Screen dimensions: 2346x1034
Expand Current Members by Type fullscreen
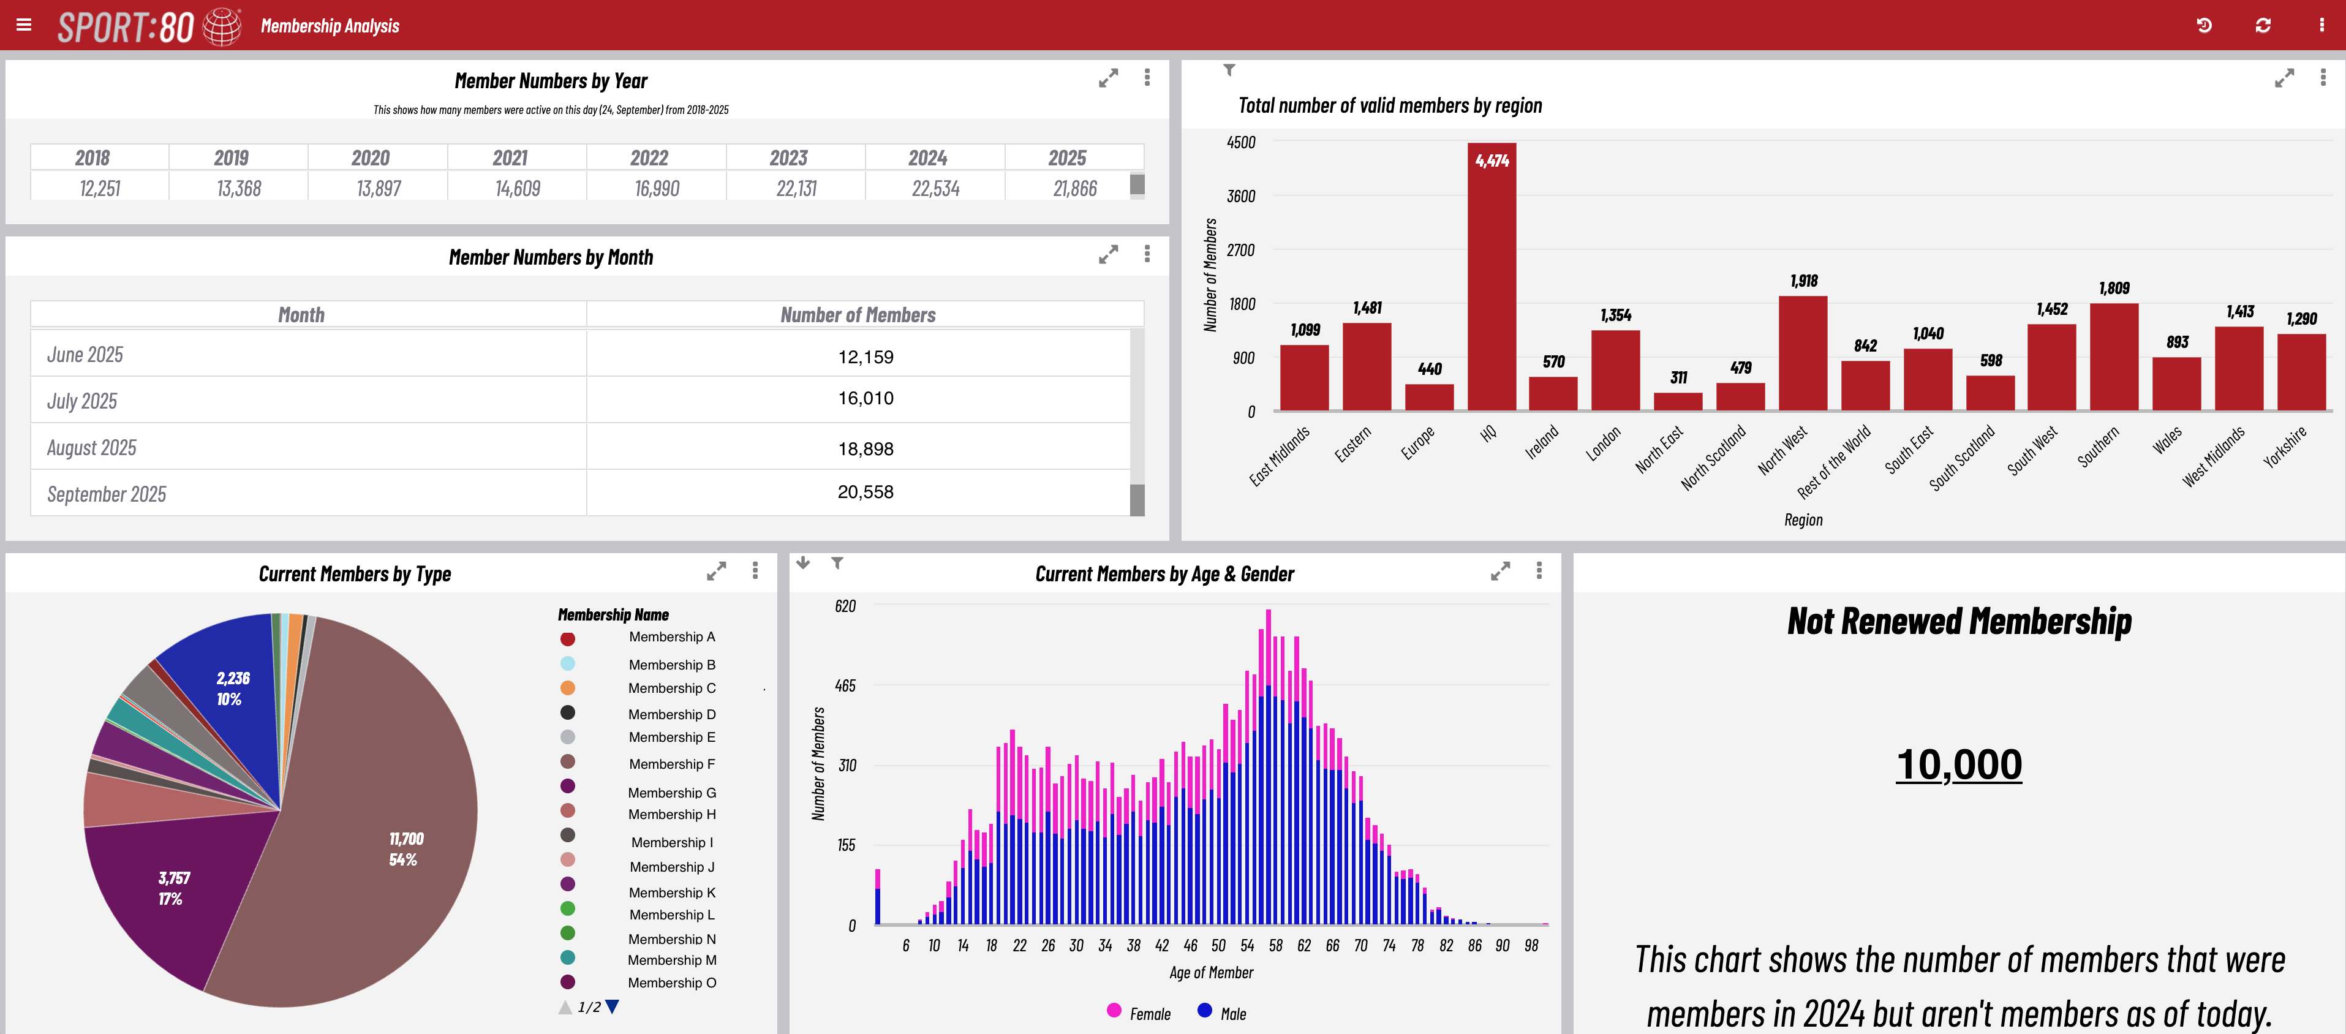[716, 571]
